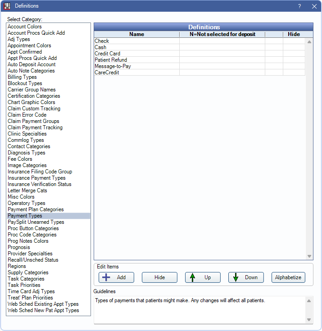Open the Insurance Payment Types category

(36, 178)
